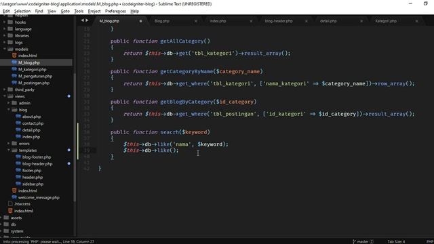434x244 pixels.
Task: Click the master git branch indicator
Action: (x=363, y=241)
